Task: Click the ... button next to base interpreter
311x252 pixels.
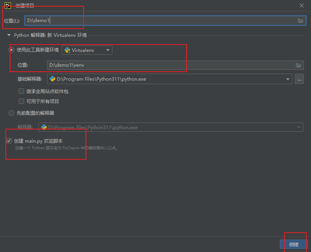Action: [x=299, y=79]
